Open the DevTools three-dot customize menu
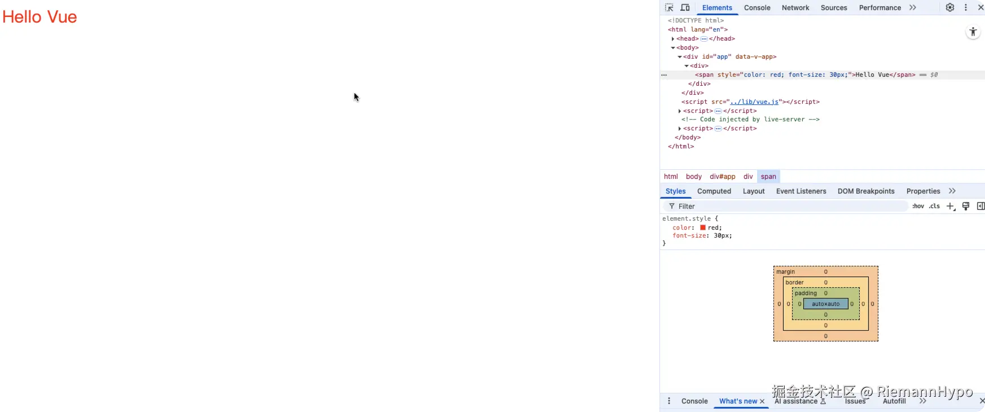 966,7
